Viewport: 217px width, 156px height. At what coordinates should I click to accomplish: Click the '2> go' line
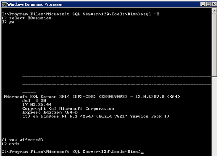pos(8,22)
